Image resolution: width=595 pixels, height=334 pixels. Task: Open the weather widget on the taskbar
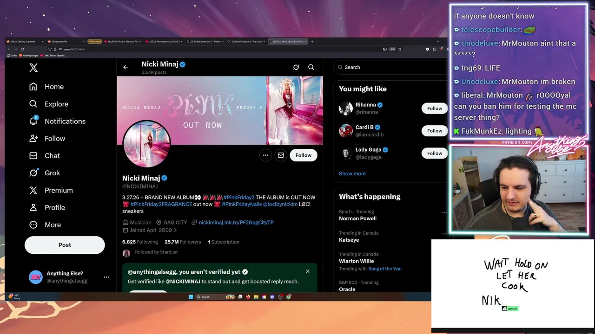pyautogui.click(x=14, y=296)
